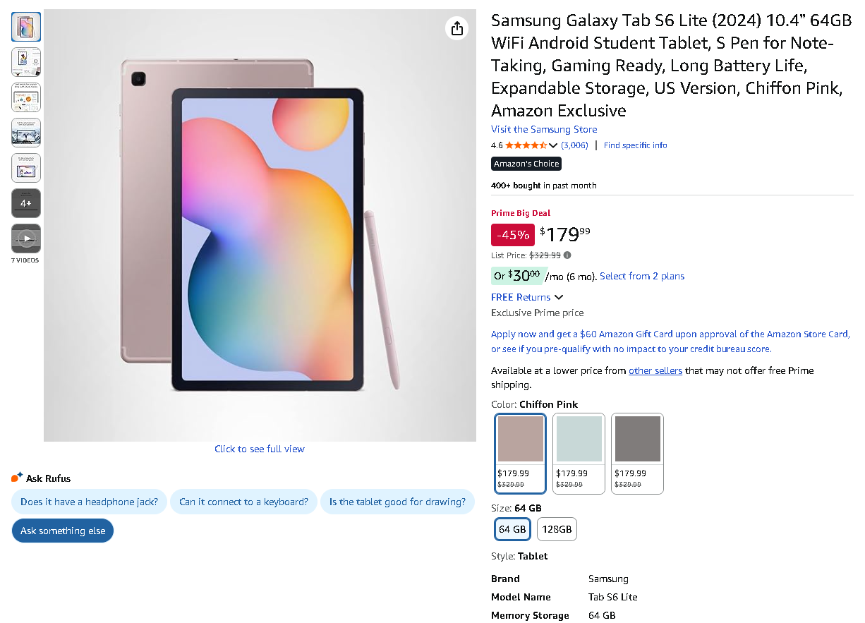Open the 7 VIDEOS play thumbnail

[25, 238]
